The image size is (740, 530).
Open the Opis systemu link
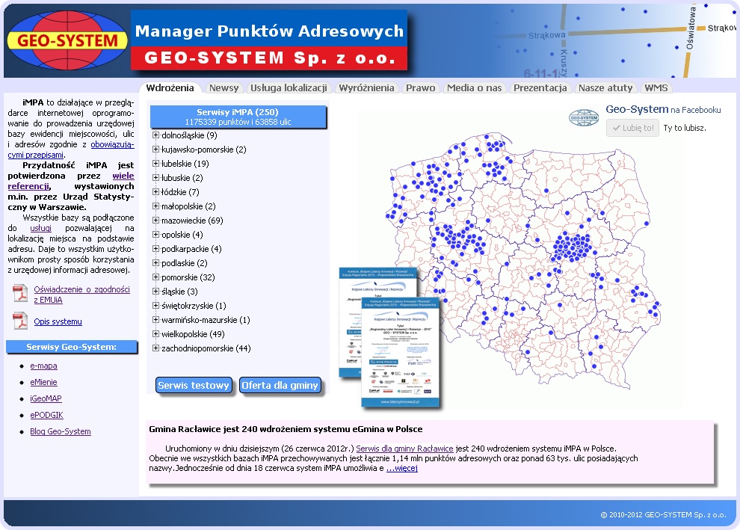click(58, 321)
